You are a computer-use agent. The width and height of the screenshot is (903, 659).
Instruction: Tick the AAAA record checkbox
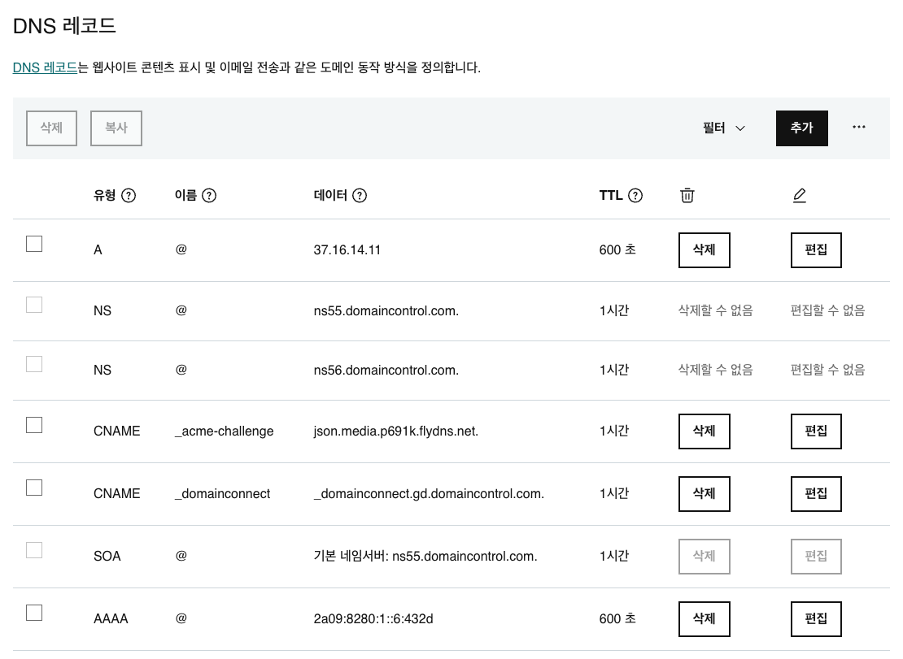click(34, 613)
